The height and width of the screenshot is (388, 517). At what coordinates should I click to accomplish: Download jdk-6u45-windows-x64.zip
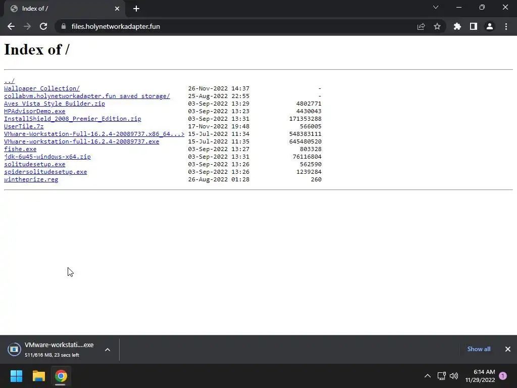[x=47, y=157]
